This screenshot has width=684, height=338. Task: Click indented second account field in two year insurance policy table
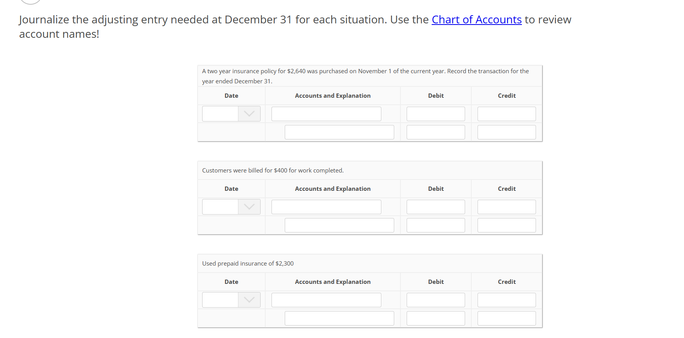tap(339, 132)
